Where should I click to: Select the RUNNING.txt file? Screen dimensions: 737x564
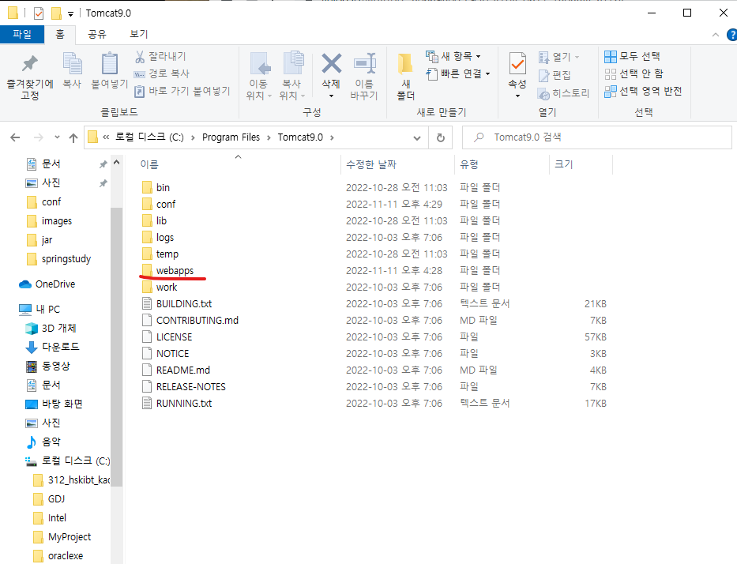point(184,404)
